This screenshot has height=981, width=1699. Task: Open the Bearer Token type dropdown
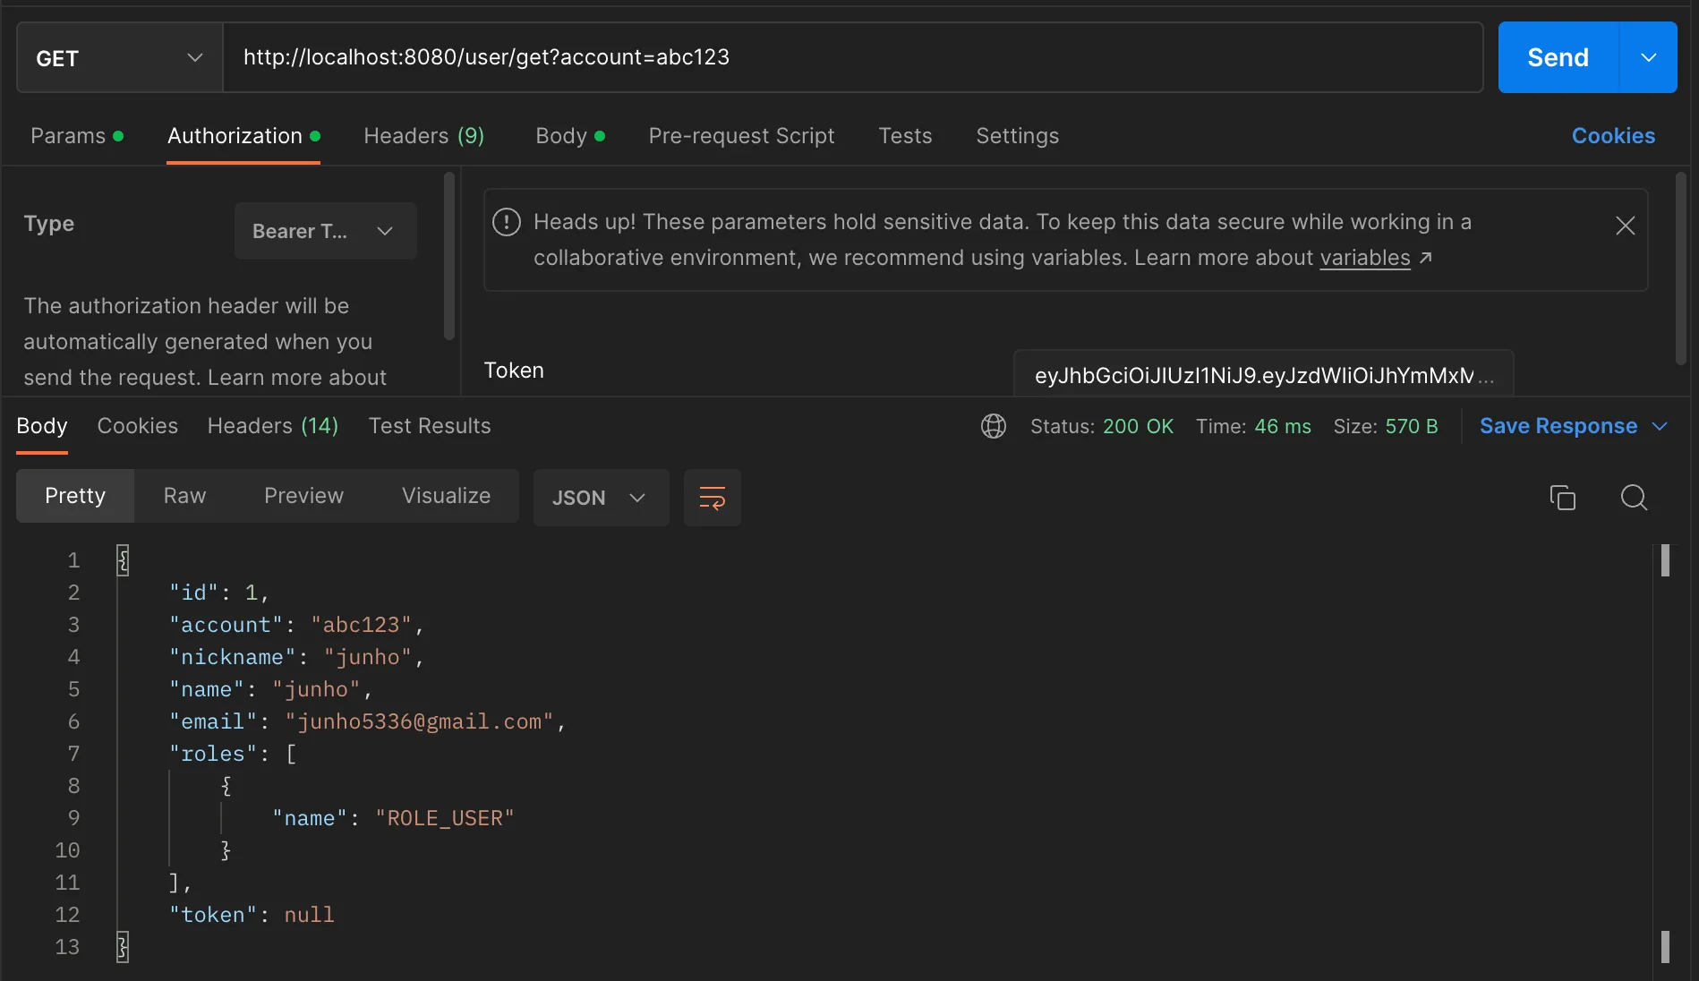click(325, 231)
